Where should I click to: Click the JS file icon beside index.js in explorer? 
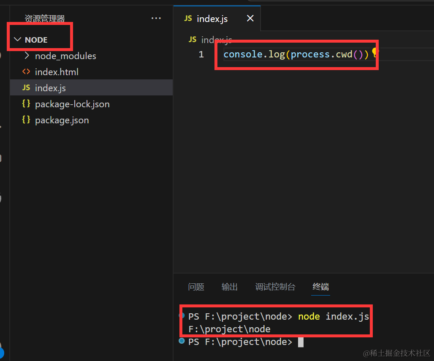click(26, 88)
